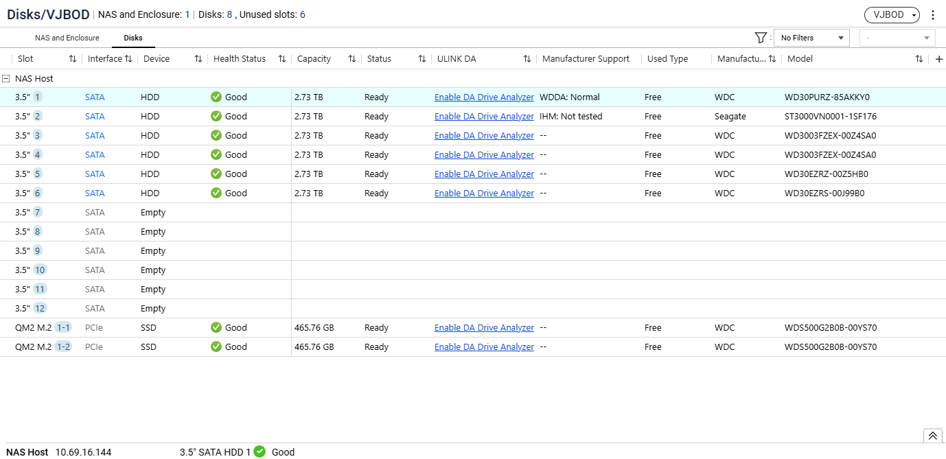The image size is (946, 459).
Task: Select empty slot 8 row
Action: point(473,231)
